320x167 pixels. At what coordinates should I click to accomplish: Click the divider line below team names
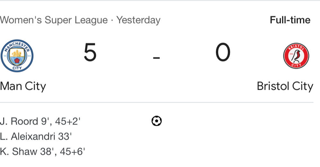pyautogui.click(x=156, y=103)
